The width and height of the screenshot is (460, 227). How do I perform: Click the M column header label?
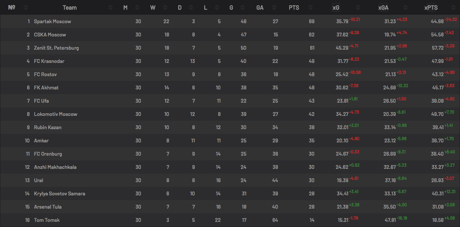(125, 7)
